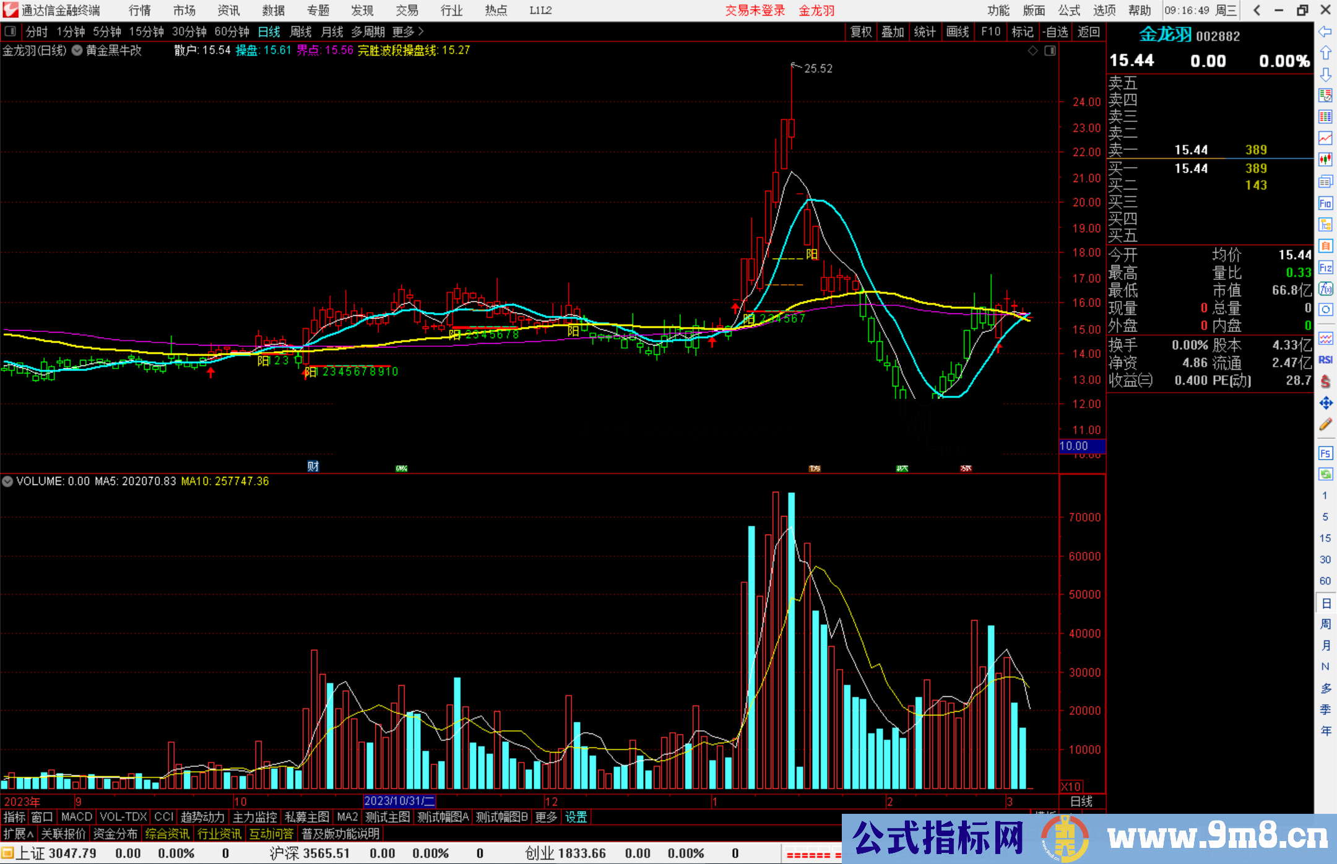Viewport: 1337px width, 864px height.
Task: Click the diamond icon at chart top-right
Action: point(1032,51)
